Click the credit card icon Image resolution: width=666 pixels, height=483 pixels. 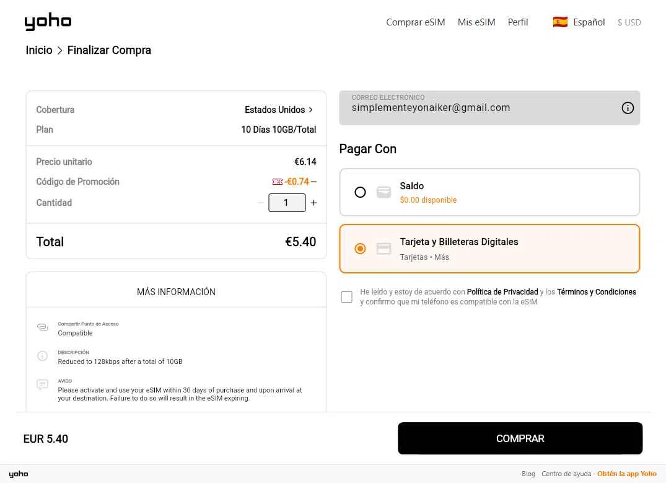[383, 248]
